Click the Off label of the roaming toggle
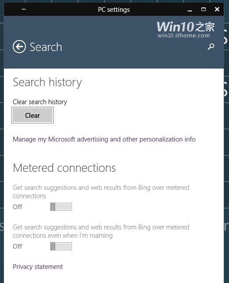The image size is (229, 283). point(17,247)
